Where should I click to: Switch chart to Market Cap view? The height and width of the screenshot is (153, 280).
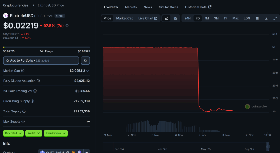[125, 18]
